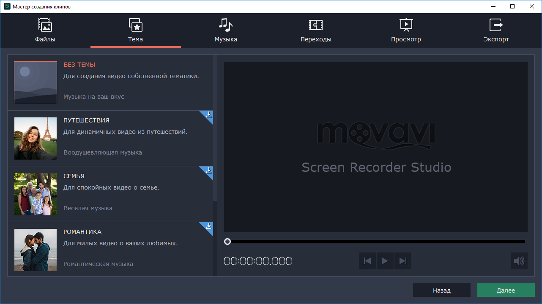542x304 pixels.
Task: Click the СЕМЬЯ title
Action: coord(74,176)
